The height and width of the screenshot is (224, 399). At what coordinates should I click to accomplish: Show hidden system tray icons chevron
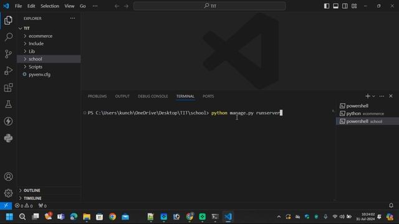pyautogui.click(x=279, y=217)
